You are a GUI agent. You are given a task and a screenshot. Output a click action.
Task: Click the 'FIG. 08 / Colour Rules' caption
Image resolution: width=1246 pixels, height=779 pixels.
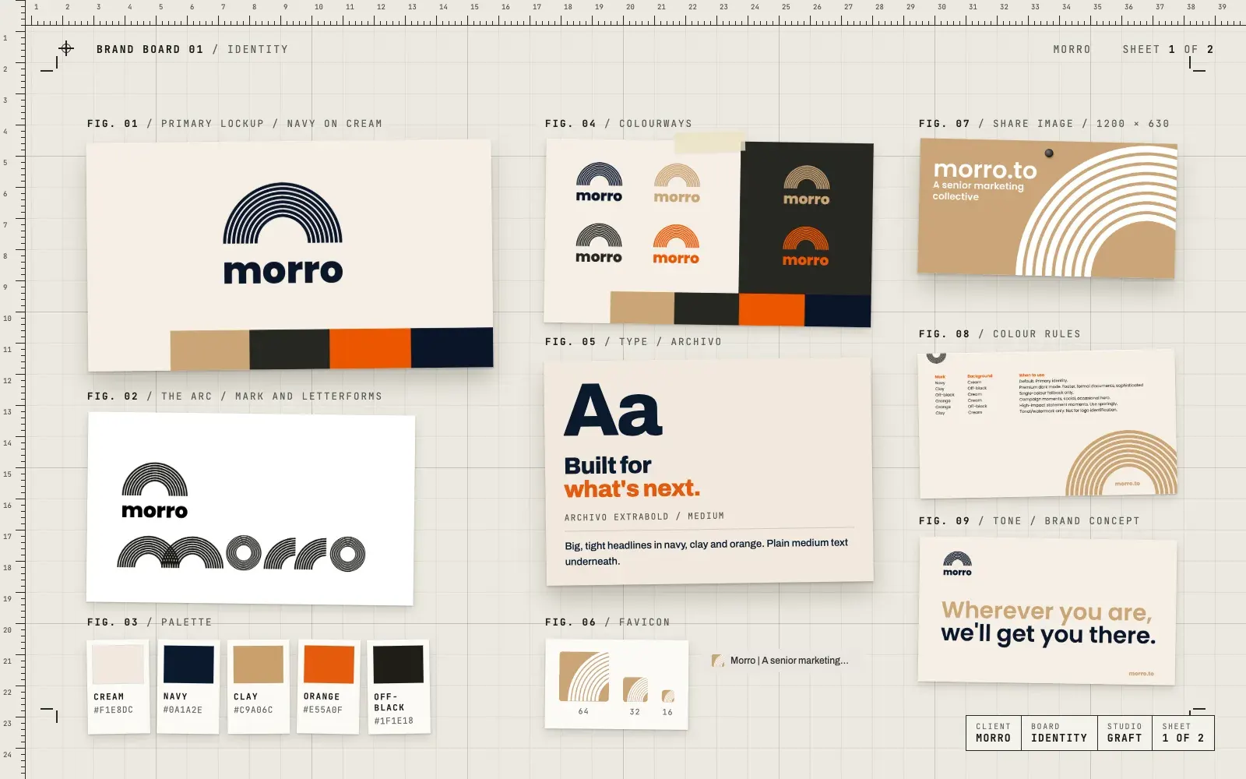(1000, 334)
